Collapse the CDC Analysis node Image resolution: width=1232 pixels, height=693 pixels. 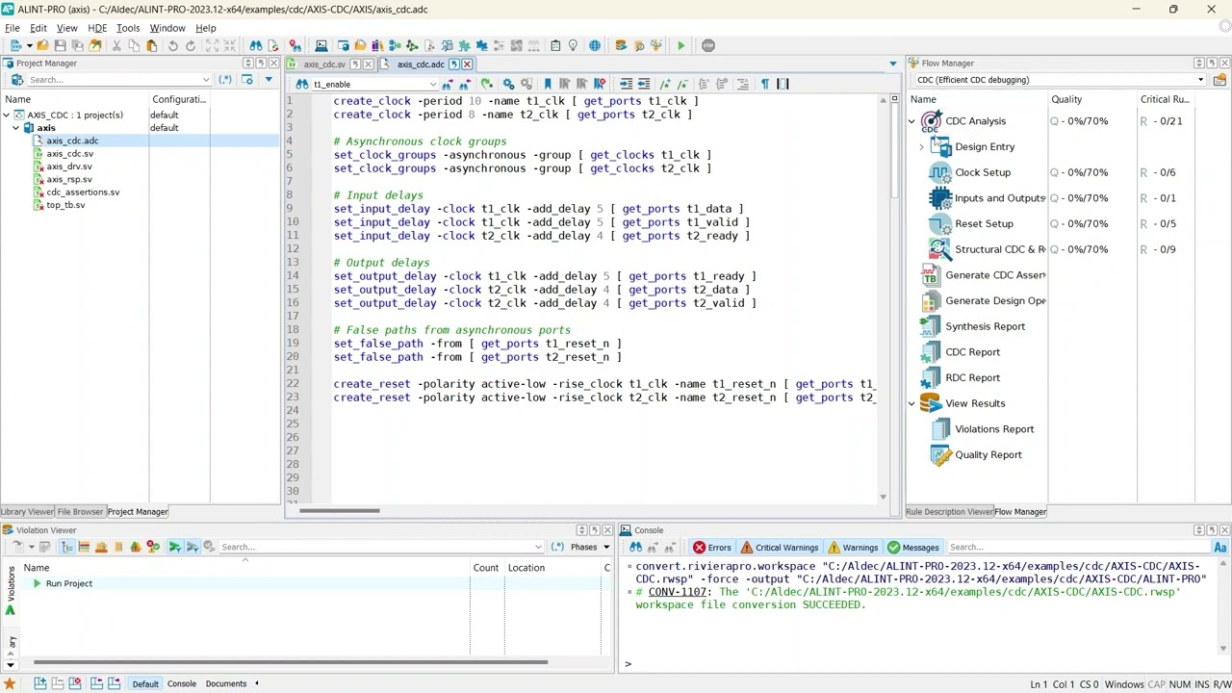tap(911, 121)
